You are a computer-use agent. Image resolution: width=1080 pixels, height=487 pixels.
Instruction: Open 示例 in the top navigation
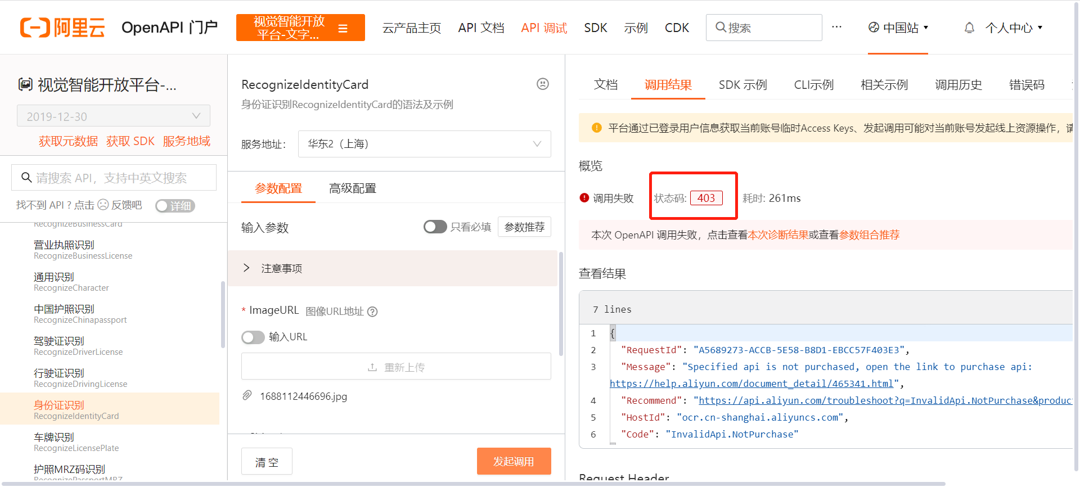click(x=636, y=28)
